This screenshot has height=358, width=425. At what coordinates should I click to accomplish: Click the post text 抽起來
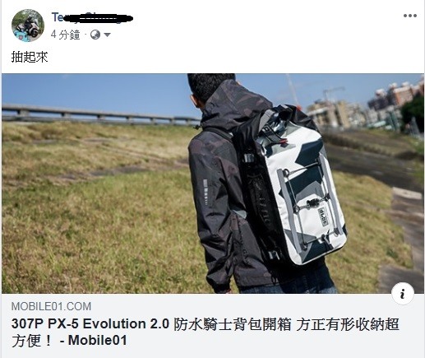(x=30, y=57)
